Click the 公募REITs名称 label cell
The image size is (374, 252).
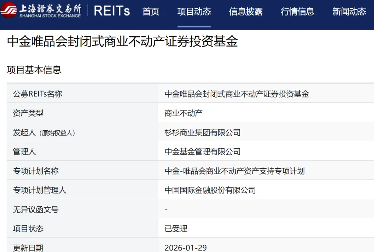click(x=82, y=94)
